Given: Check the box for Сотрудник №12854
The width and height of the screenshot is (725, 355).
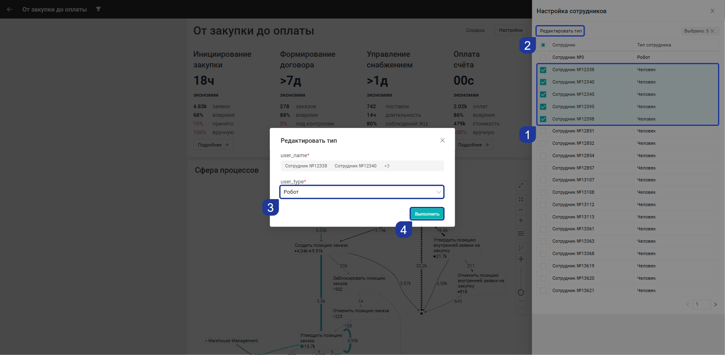Looking at the screenshot, I should [543, 155].
